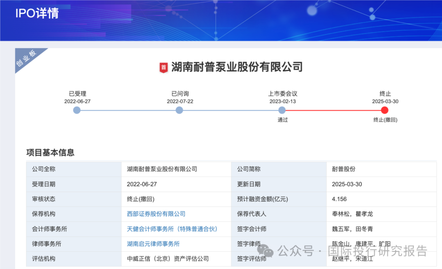
Task: Select the 通过 status label under the timeline
Action: [282, 120]
